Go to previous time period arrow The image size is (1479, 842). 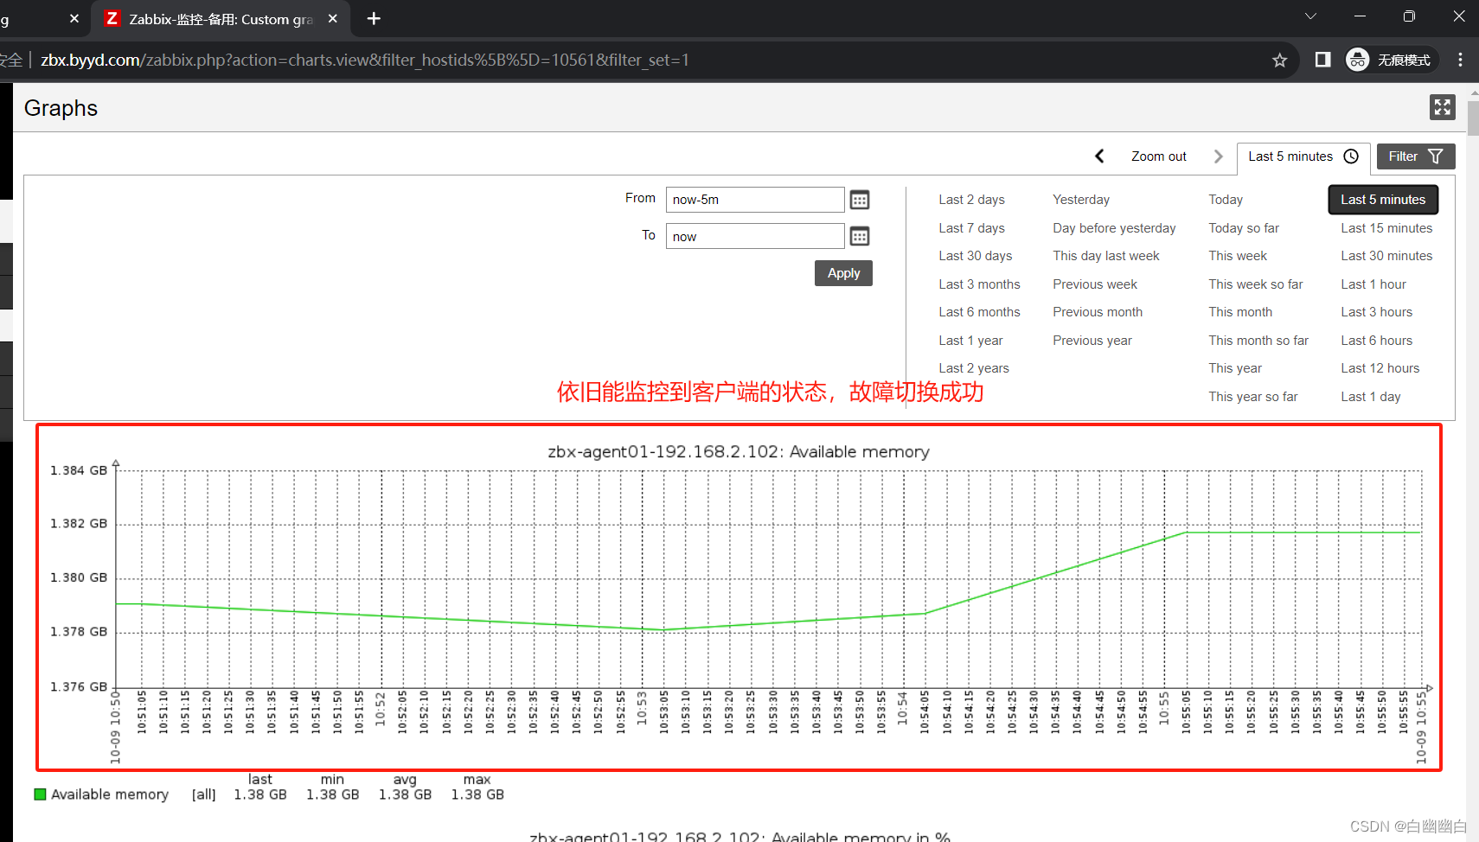tap(1099, 156)
